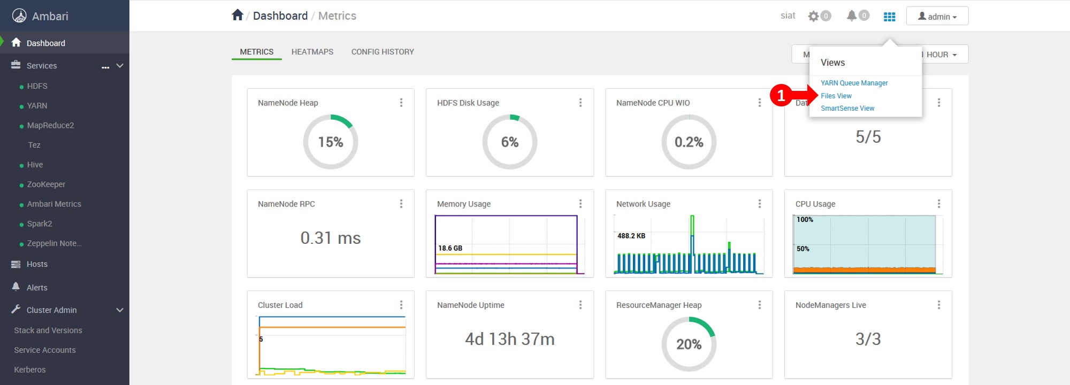Click the background operations gear icon
This screenshot has width=1070, height=385.
(x=813, y=16)
